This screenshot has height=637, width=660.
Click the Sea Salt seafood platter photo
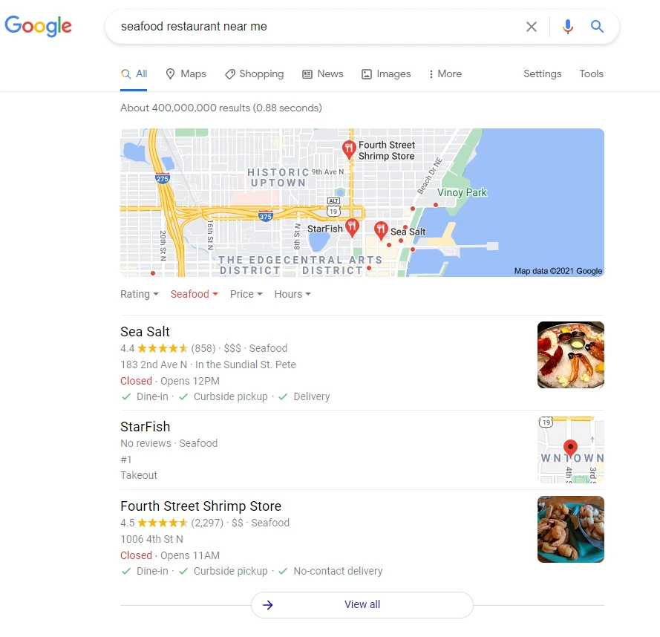point(570,355)
